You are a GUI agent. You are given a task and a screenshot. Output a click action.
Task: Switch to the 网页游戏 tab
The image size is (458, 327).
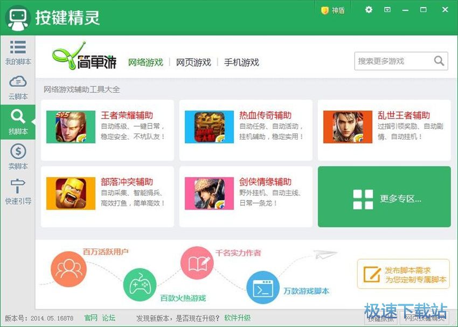click(x=193, y=62)
